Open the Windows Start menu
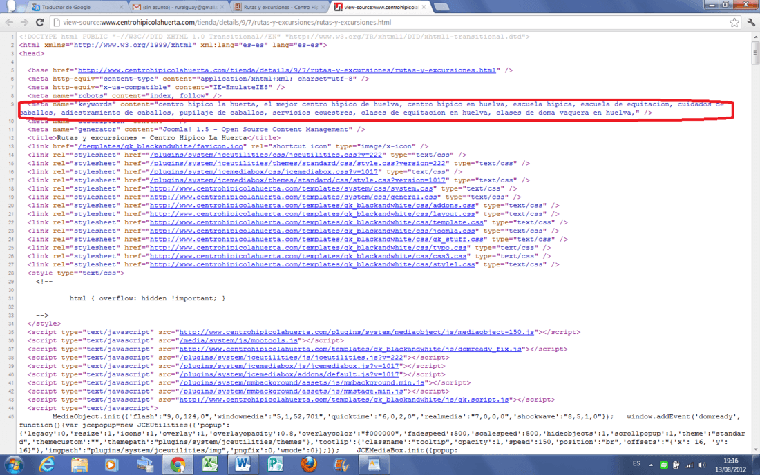Screen dimensions: 760x475 coord(14,465)
